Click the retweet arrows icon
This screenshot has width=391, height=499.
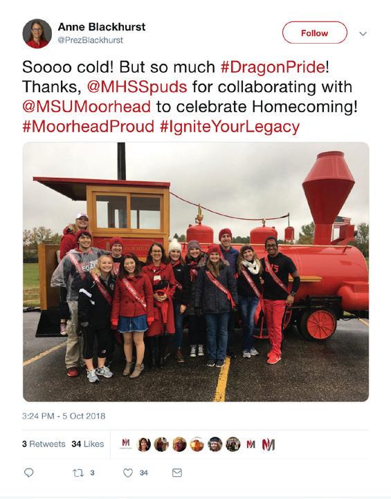click(78, 473)
